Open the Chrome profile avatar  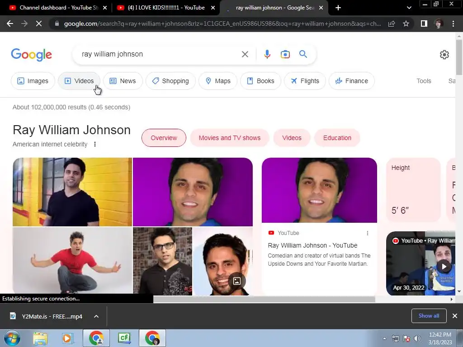pyautogui.click(x=439, y=23)
